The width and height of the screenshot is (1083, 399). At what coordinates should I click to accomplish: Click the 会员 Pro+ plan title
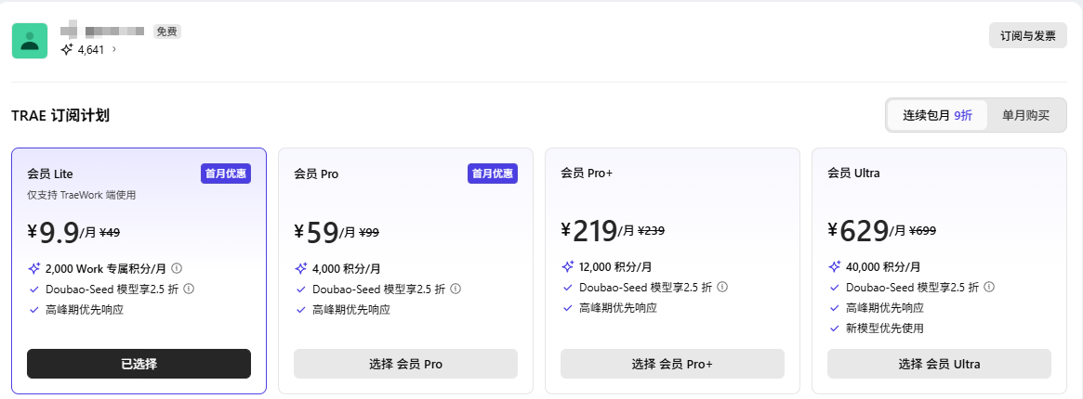[x=587, y=173]
